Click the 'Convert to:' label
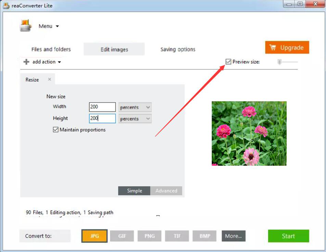Image resolution: width=326 pixels, height=252 pixels. coord(38,236)
